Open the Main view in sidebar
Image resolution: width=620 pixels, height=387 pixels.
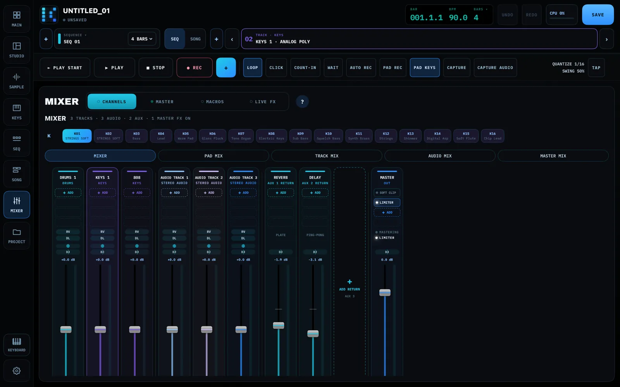tap(17, 19)
